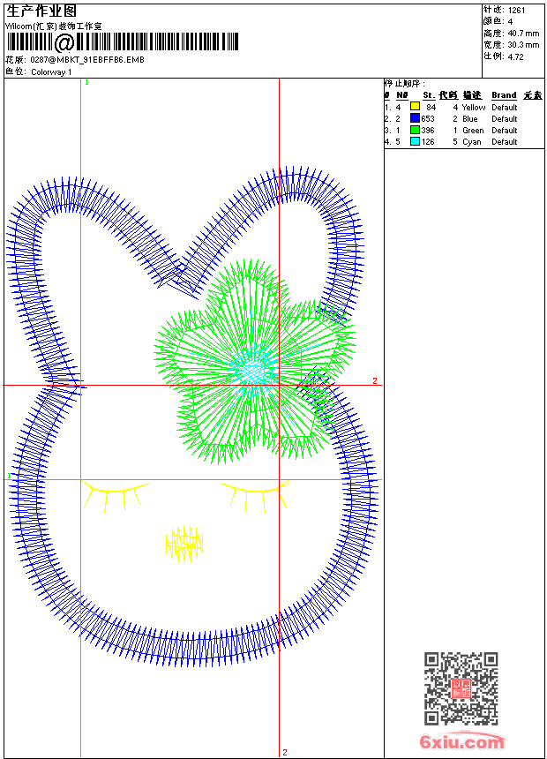Click 'Default' brand in Cyan row
This screenshot has height=759, width=547.
click(x=505, y=142)
